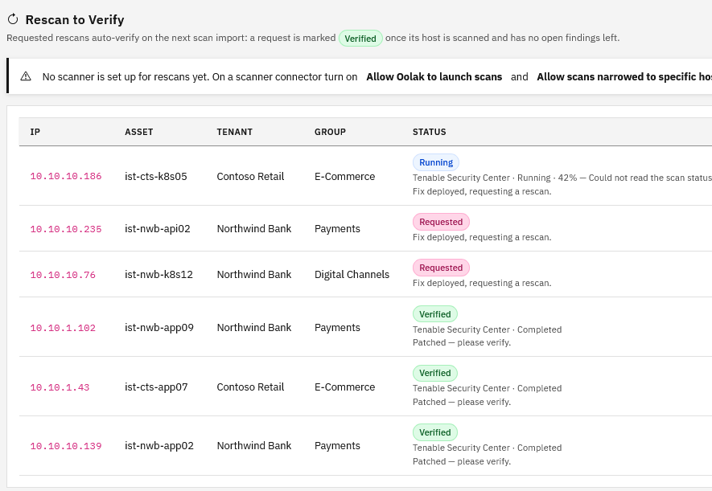Image resolution: width=712 pixels, height=491 pixels.
Task: Click the warning triangle icon in the banner
Action: point(26,76)
